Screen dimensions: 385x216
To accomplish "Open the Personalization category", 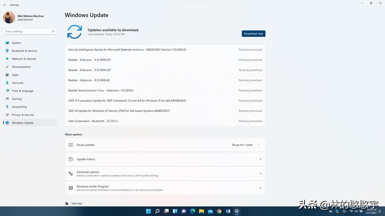I will coord(30,67).
